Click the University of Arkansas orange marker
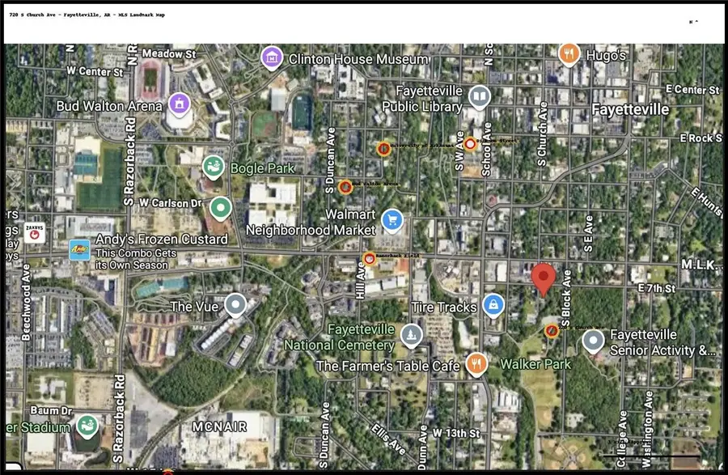This screenshot has width=728, height=475. (384, 148)
